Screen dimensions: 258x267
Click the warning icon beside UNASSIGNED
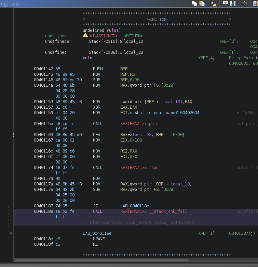tap(85, 36)
